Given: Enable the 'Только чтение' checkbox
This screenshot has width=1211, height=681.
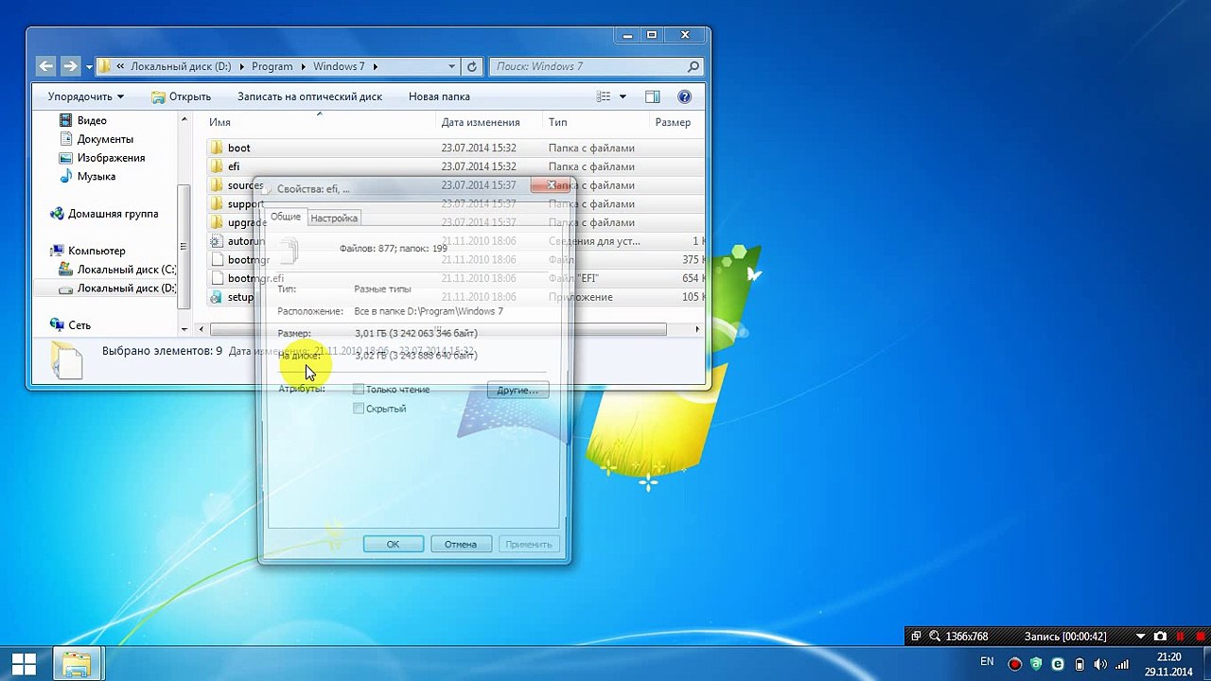Looking at the screenshot, I should (x=359, y=390).
